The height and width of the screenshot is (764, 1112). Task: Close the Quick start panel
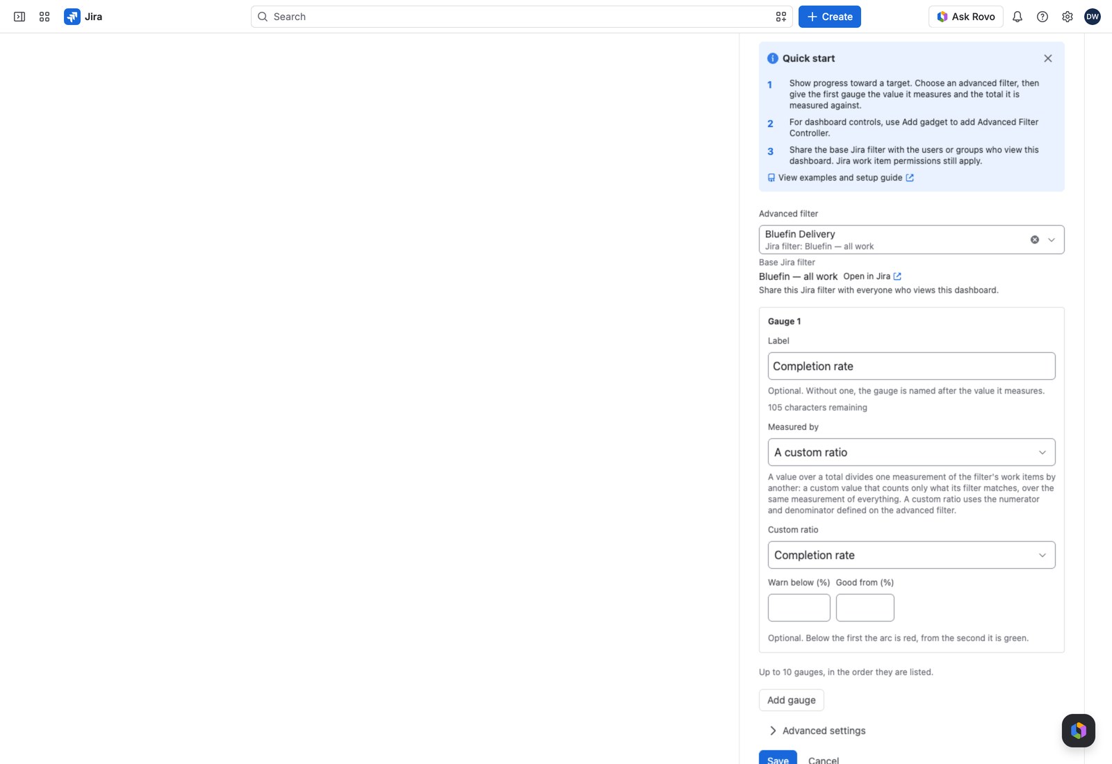pyautogui.click(x=1048, y=58)
